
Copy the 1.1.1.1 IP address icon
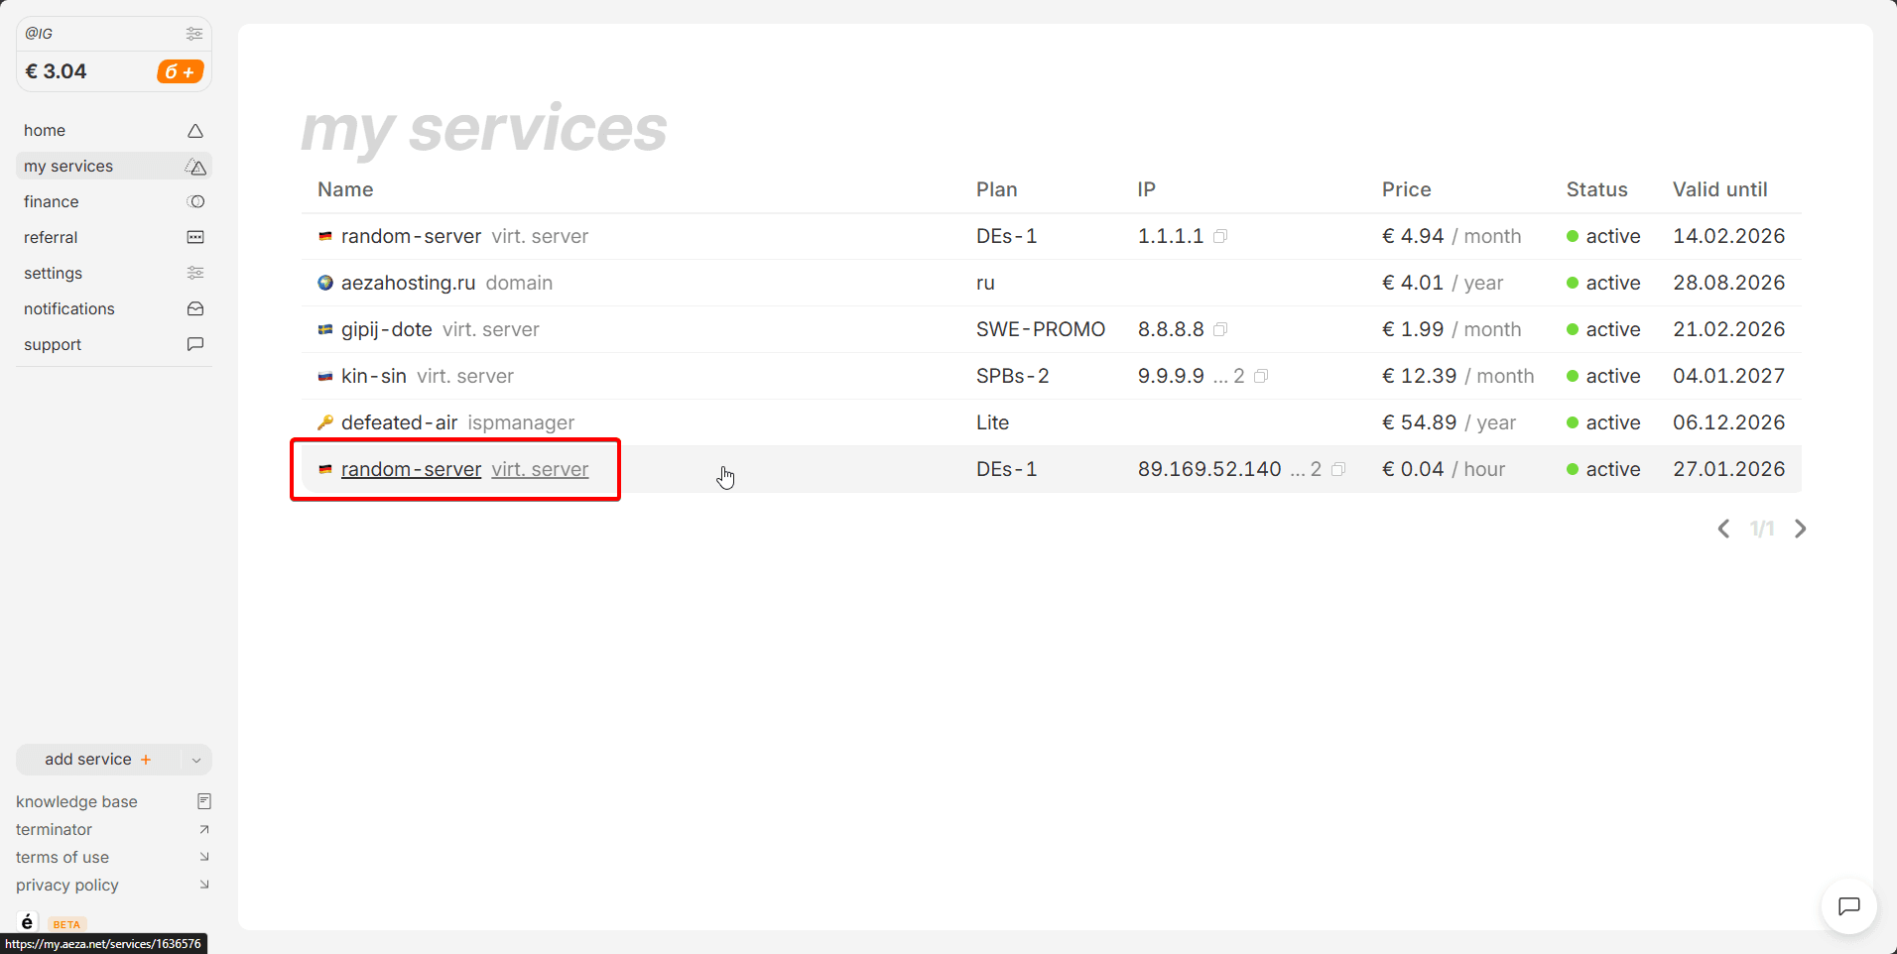click(1220, 236)
